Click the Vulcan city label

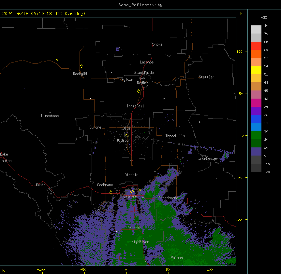pyautogui.click(x=177, y=258)
